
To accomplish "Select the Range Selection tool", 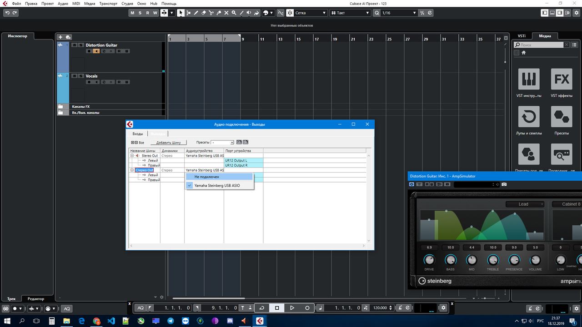I will coord(188,13).
